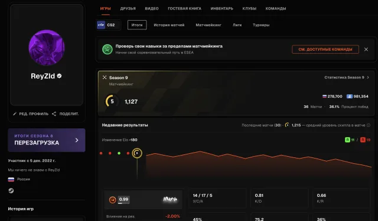Select the Лиги sub-tab
The height and width of the screenshot is (221, 378).
(x=237, y=25)
